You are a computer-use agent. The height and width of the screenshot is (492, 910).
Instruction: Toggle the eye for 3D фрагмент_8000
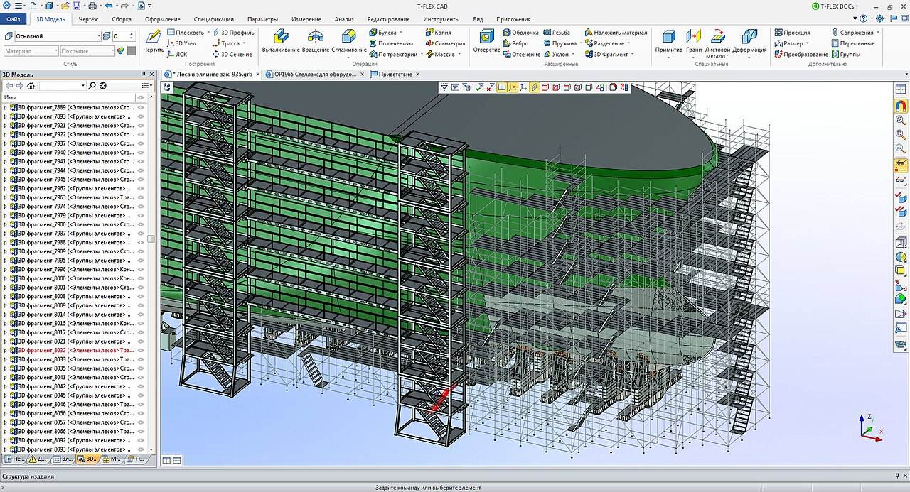(x=141, y=278)
